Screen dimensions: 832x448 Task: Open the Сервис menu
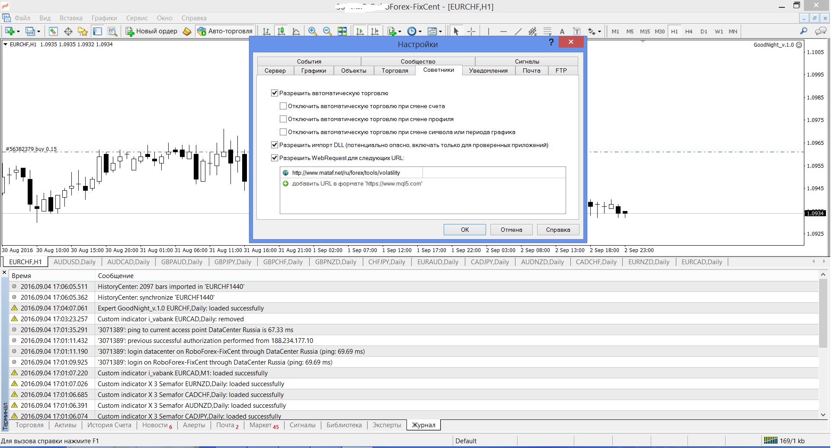coord(137,18)
